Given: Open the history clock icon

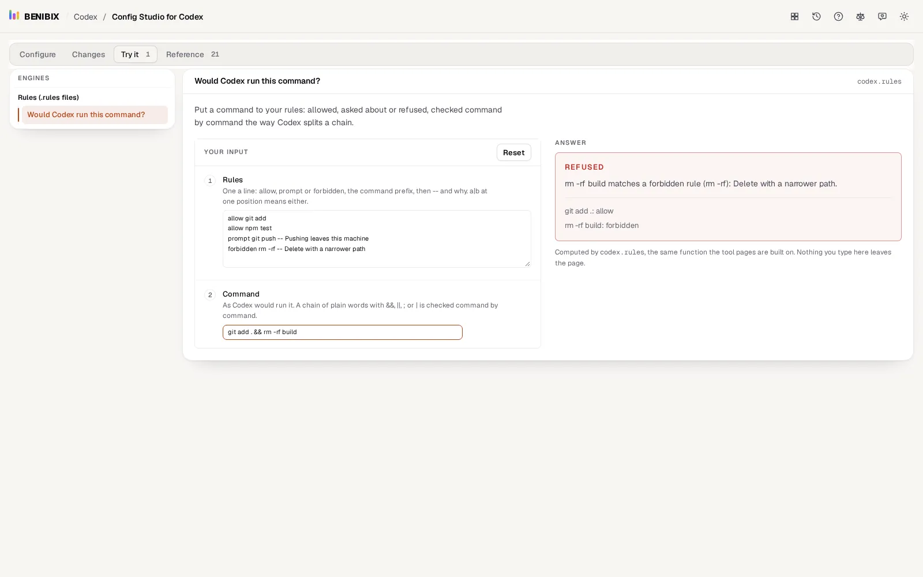Looking at the screenshot, I should pos(816,17).
